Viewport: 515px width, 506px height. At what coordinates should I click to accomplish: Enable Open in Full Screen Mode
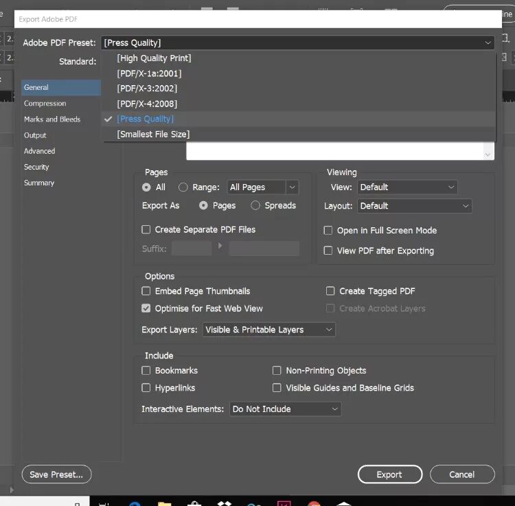point(328,230)
